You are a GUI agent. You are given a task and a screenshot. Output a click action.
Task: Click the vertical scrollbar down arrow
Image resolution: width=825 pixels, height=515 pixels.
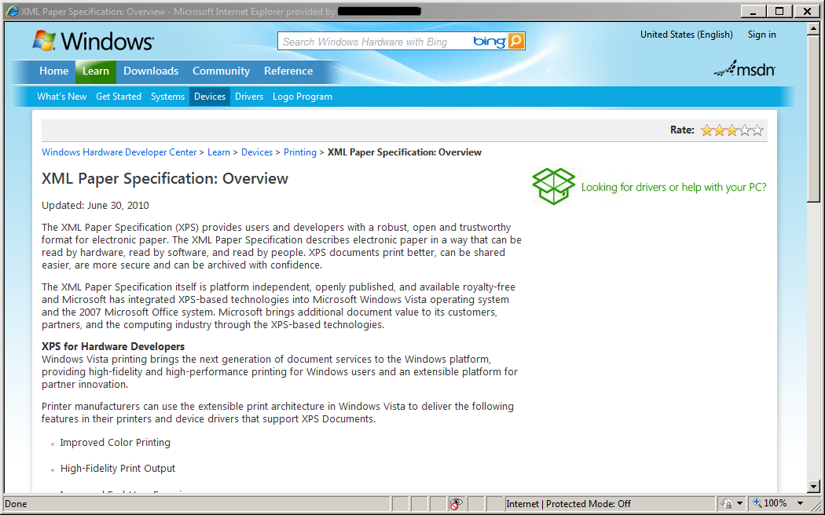coord(813,487)
